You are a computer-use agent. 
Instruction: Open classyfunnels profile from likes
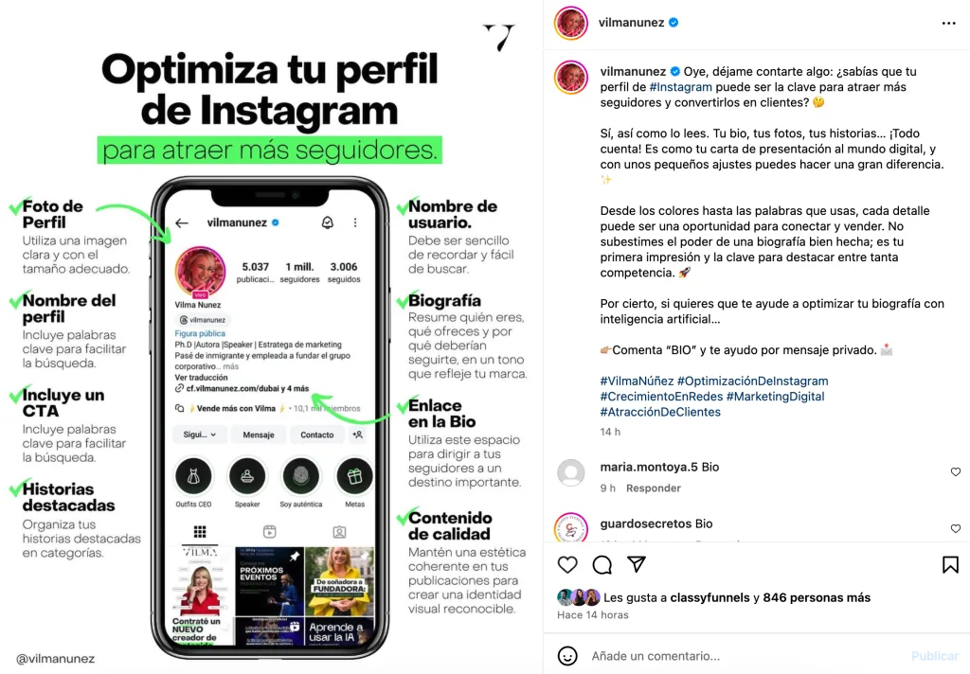(x=710, y=597)
